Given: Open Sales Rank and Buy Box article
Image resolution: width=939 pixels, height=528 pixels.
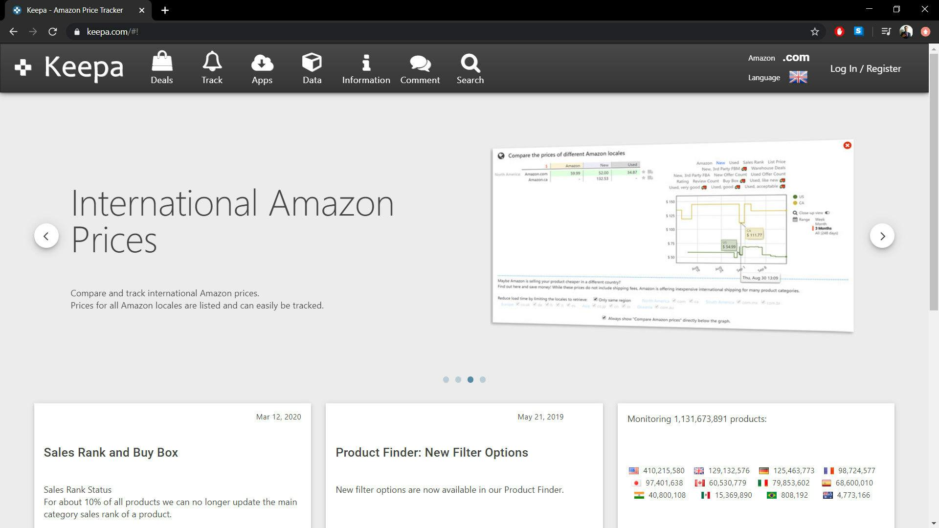Looking at the screenshot, I should [x=111, y=452].
